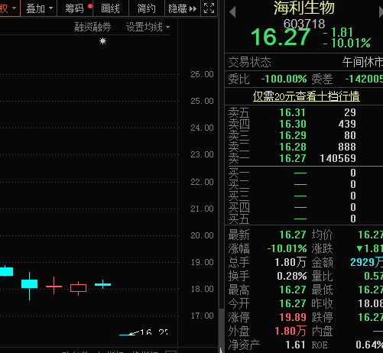Click the 净资产 value 1.61
This screenshot has width=383, height=353.
[x=295, y=345]
